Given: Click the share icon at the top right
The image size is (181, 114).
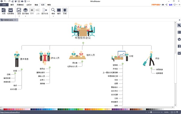Looking at the screenshot, I should 166,5.
